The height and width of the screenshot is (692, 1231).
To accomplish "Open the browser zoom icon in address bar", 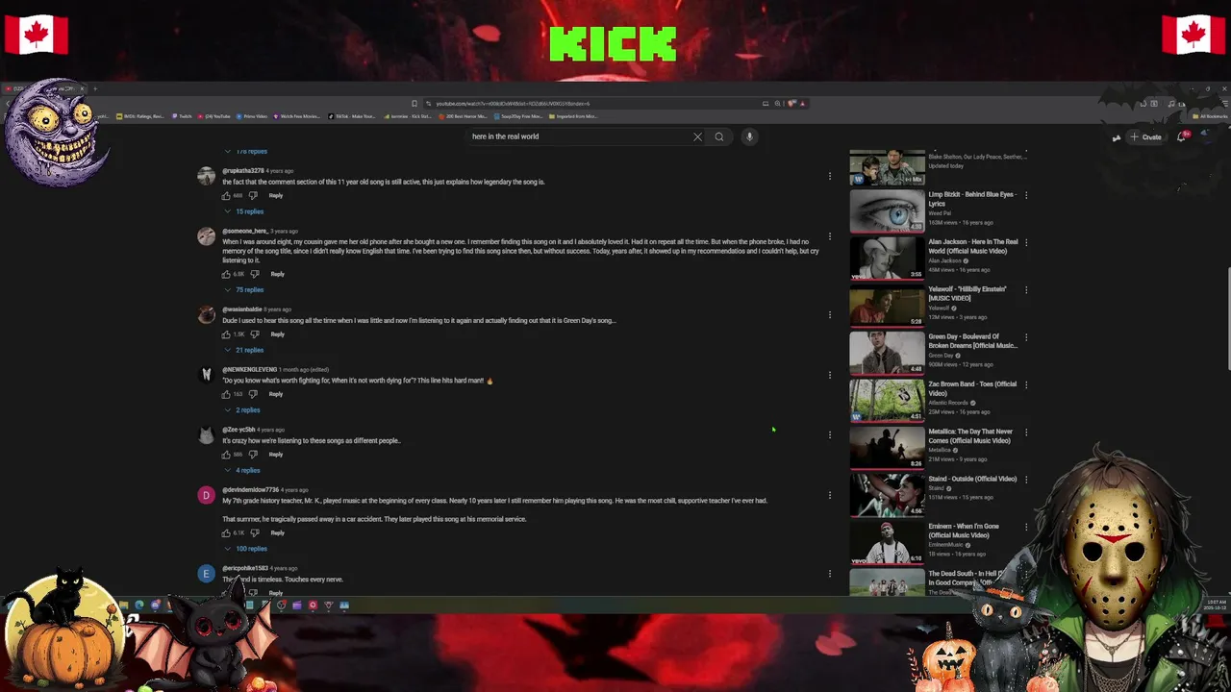I will [x=777, y=104].
